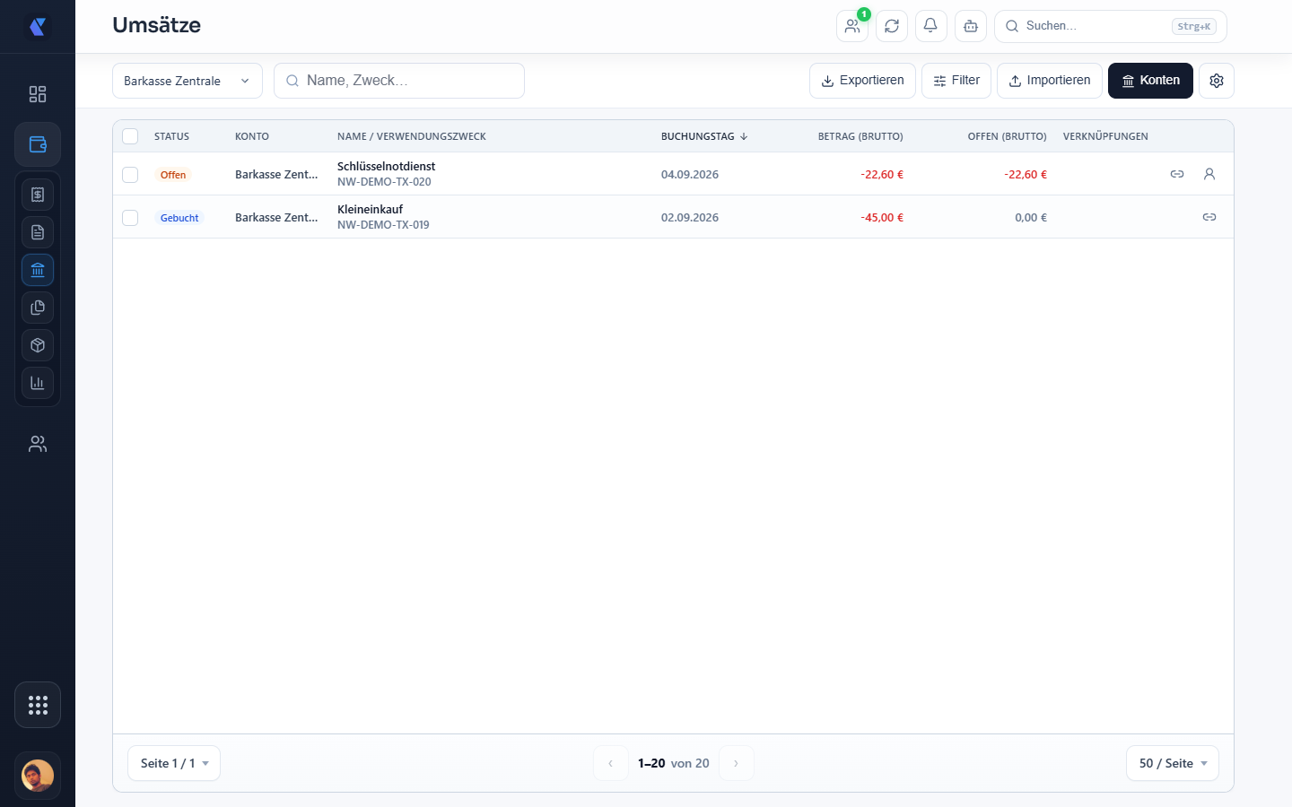The height and width of the screenshot is (807, 1292).
Task: Select the bank transactions icon in sidebar
Action: click(38, 270)
